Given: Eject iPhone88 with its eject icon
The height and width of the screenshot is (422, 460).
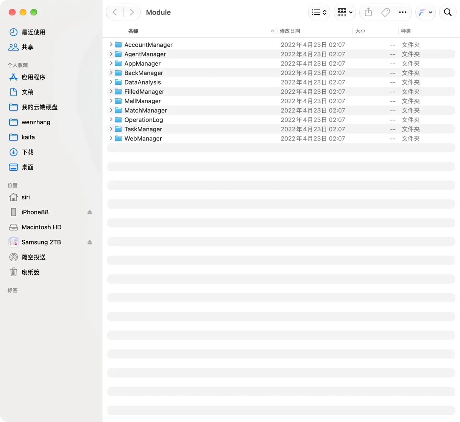Looking at the screenshot, I should (90, 212).
